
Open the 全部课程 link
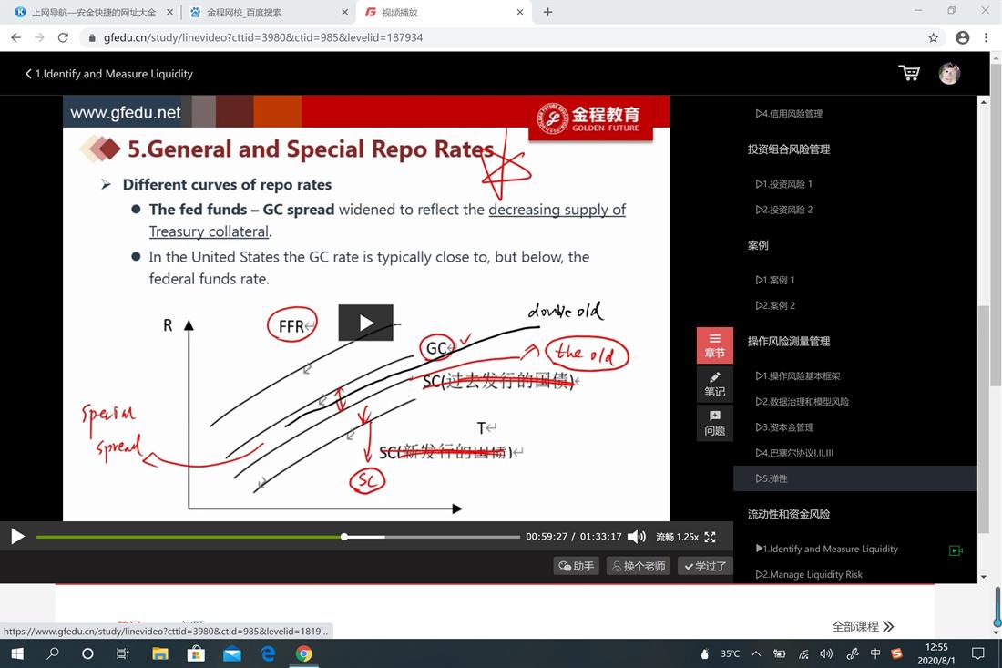pyautogui.click(x=862, y=626)
